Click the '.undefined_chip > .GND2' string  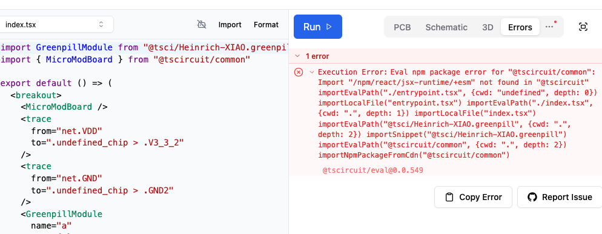click(110, 190)
